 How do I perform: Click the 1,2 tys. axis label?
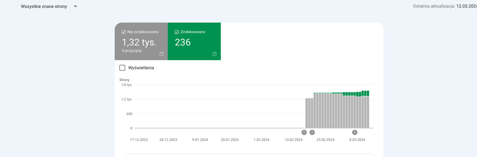coord(127,99)
